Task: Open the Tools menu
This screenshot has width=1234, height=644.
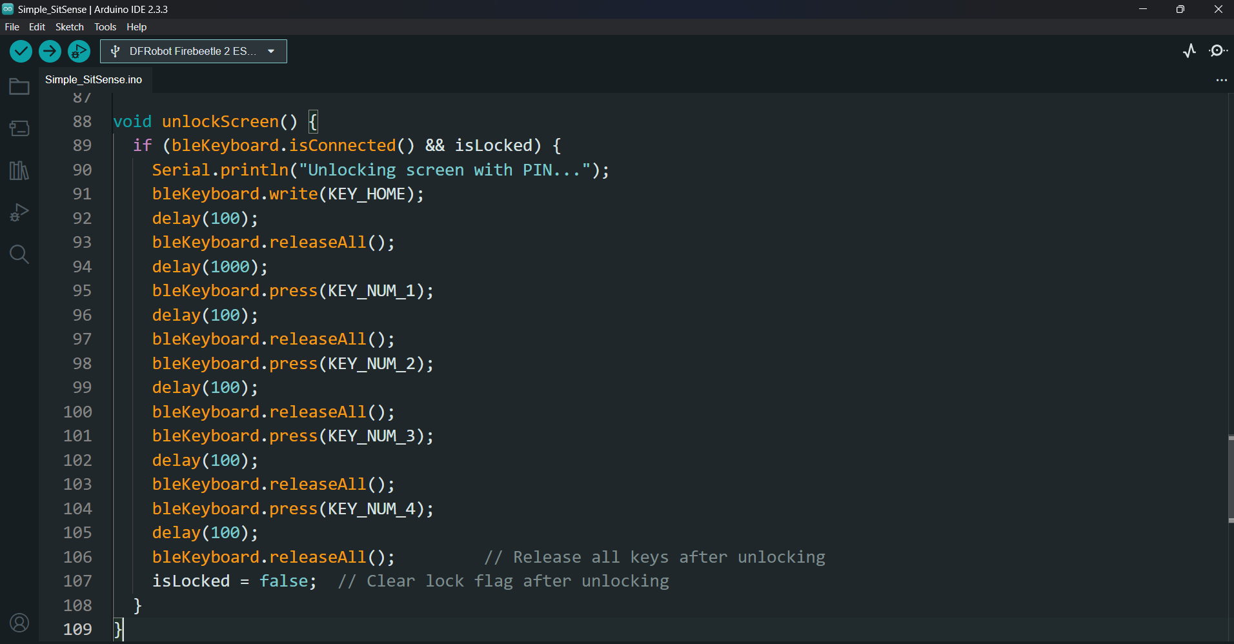Action: [105, 27]
